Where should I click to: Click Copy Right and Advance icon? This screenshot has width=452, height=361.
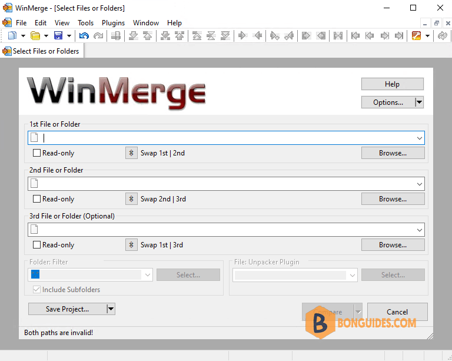(274, 36)
